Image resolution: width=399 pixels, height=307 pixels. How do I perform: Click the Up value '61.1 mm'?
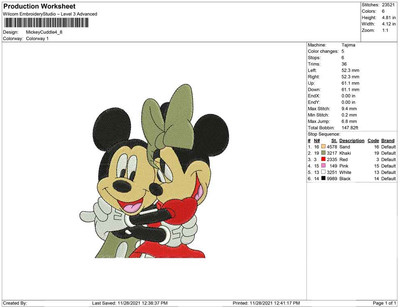click(350, 83)
